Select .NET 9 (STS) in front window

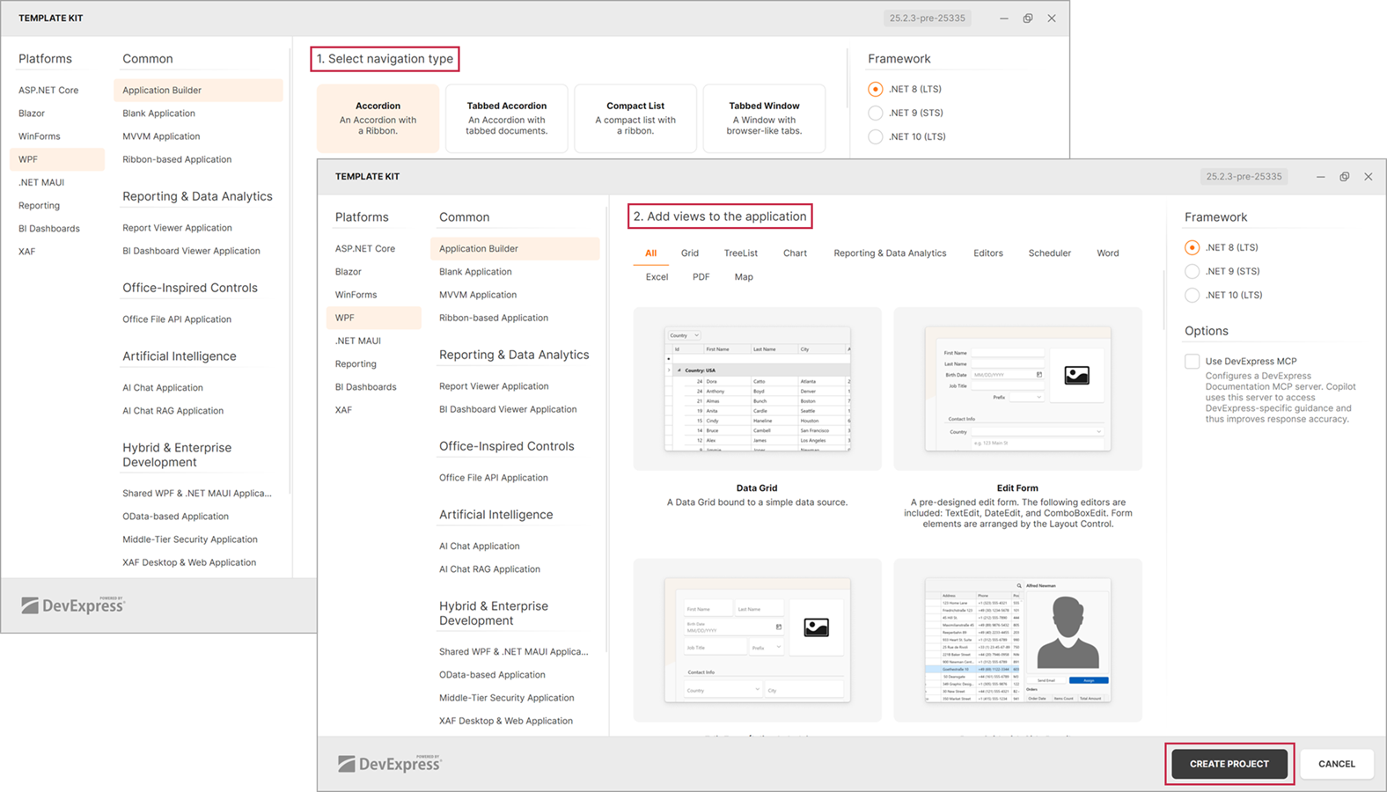(1192, 271)
